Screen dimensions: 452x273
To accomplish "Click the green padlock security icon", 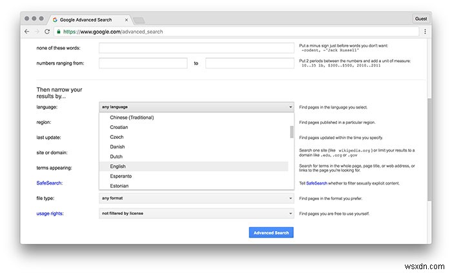I will (x=59, y=32).
